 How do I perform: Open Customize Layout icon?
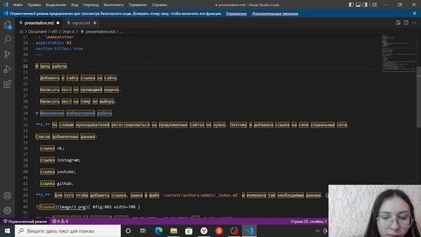point(374,5)
